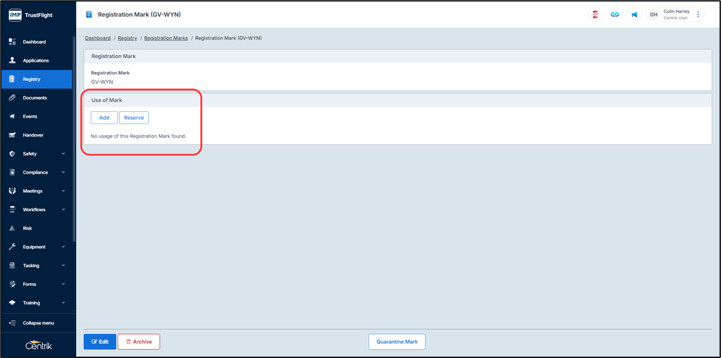Click the Colin Harley user name
The image size is (721, 358).
coord(676,12)
